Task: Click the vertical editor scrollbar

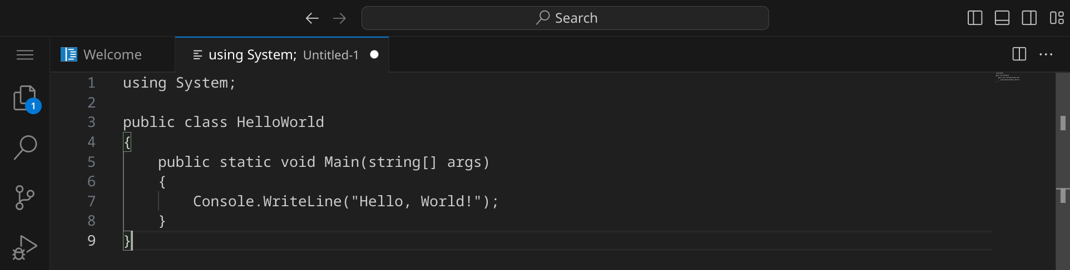Action: [1062, 166]
